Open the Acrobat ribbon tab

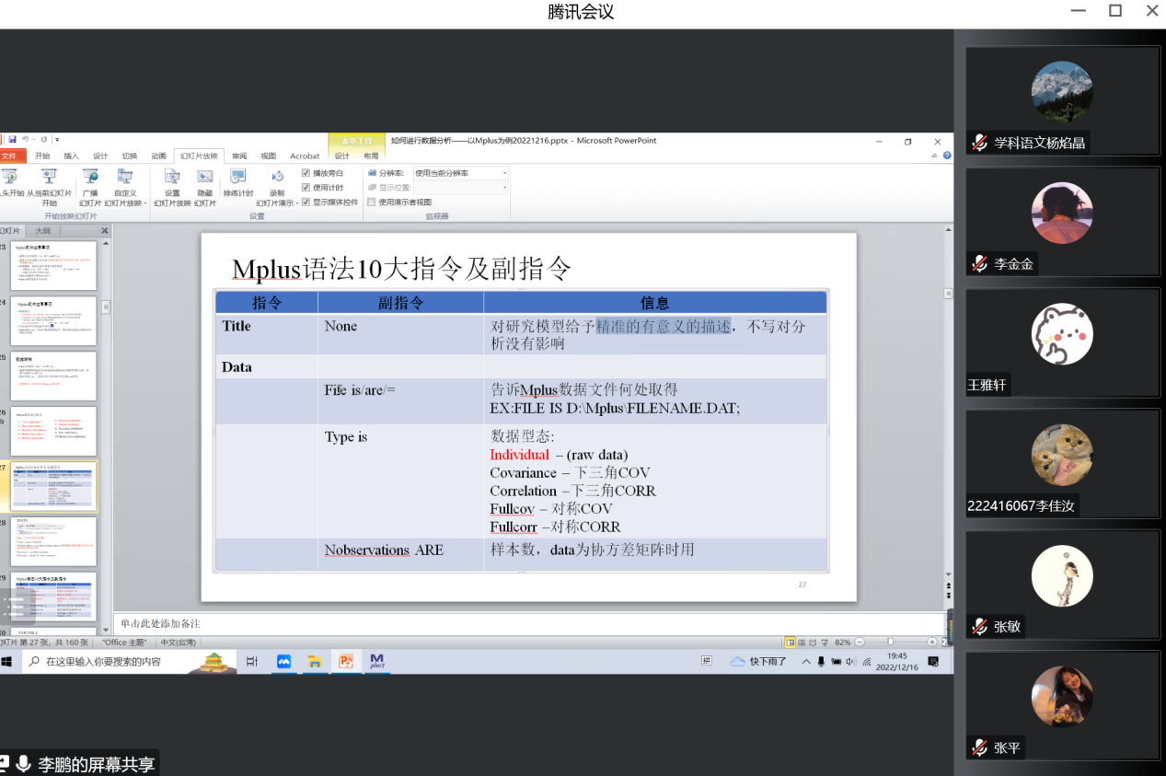pyautogui.click(x=305, y=156)
